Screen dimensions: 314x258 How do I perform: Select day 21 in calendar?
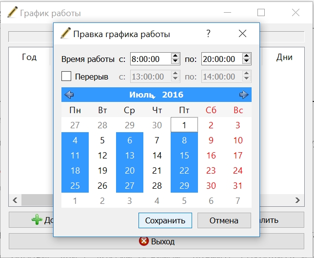click(x=157, y=170)
